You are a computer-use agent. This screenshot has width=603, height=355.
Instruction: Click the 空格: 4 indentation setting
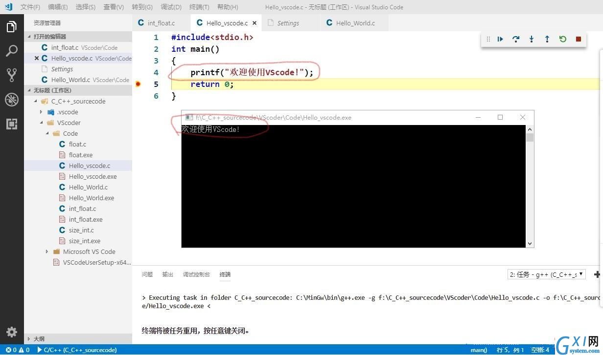(540, 350)
